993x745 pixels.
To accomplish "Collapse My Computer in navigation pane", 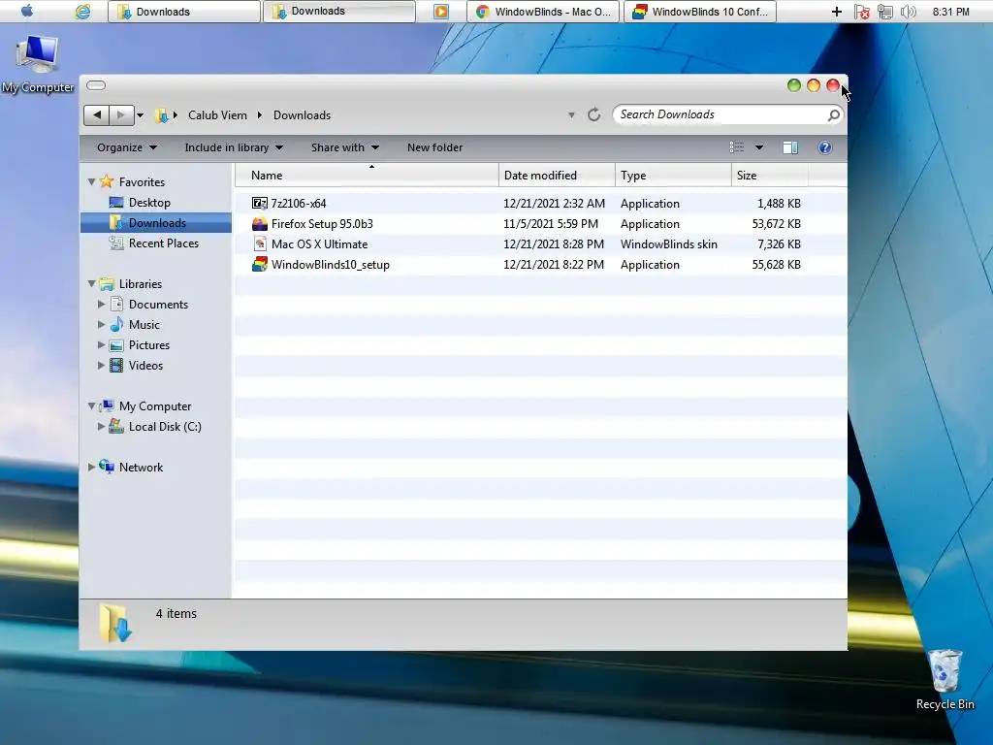I will [92, 406].
